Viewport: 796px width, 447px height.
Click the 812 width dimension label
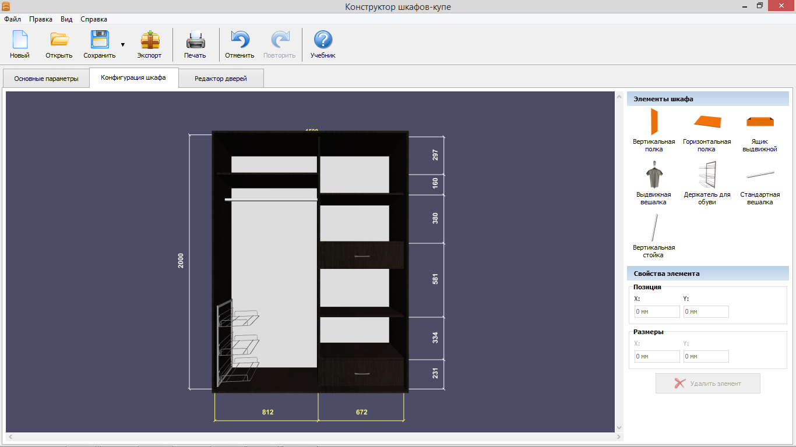267,412
